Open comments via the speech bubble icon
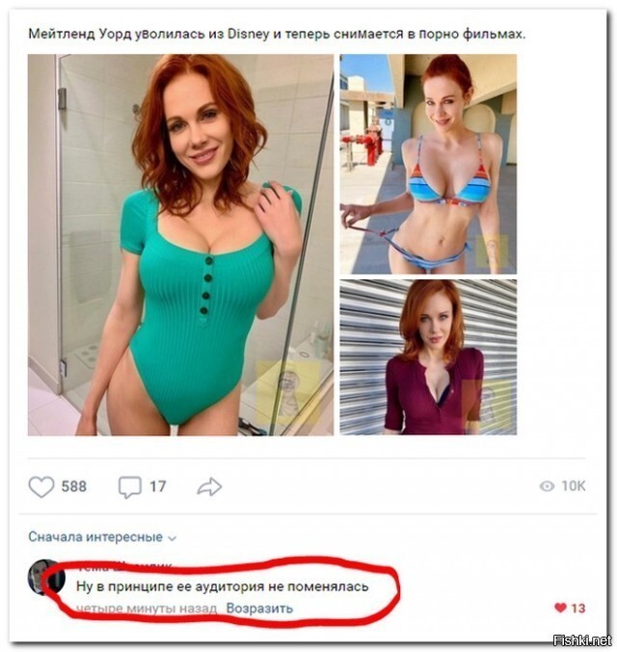 click(130, 487)
